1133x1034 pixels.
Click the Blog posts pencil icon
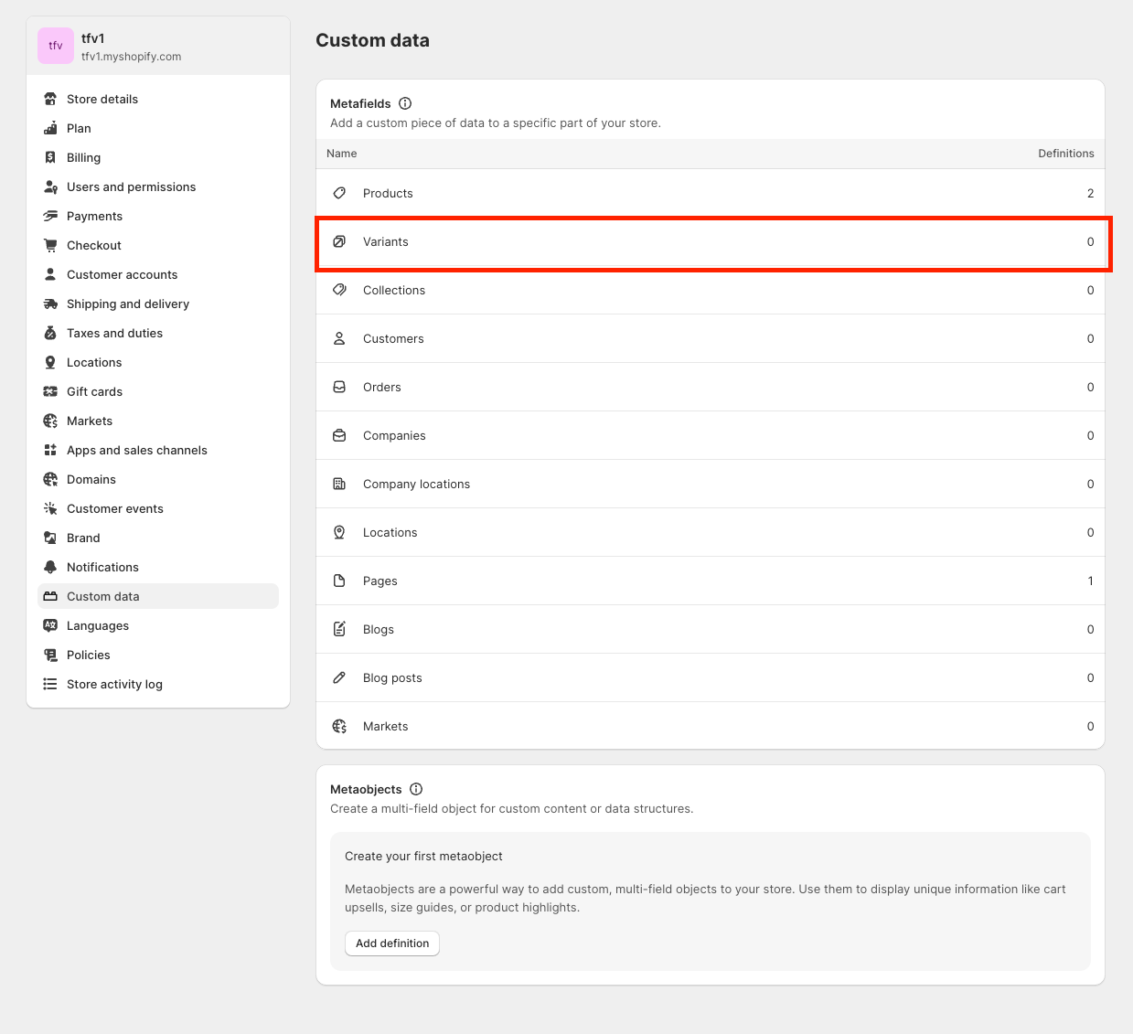click(339, 677)
